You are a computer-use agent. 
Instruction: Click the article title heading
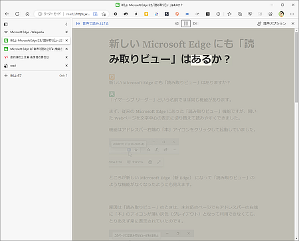[181, 51]
